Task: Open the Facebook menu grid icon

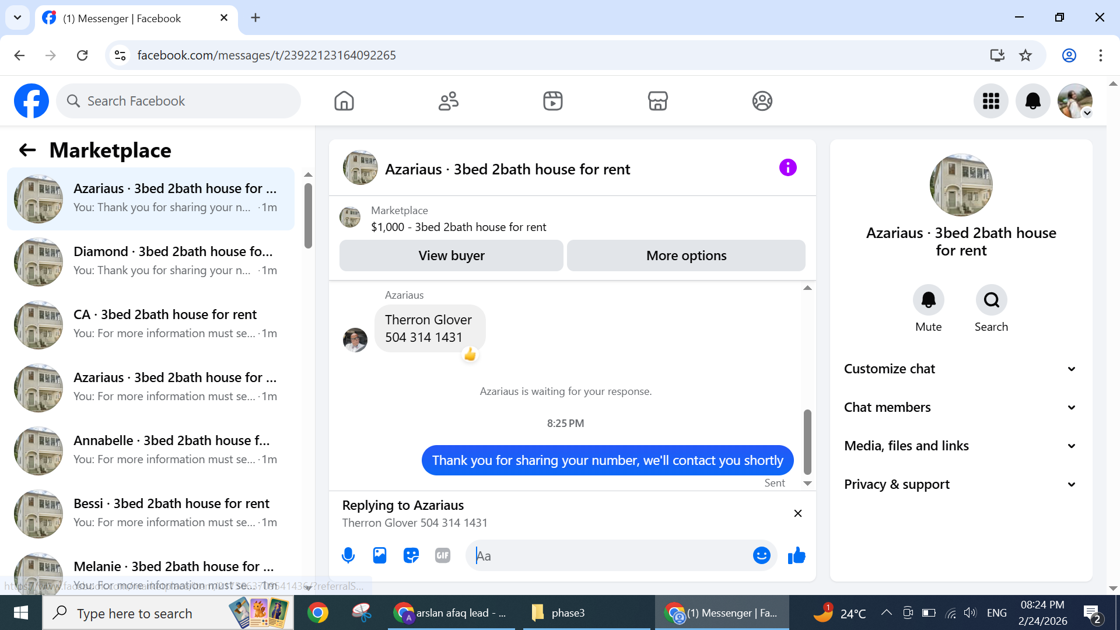Action: (x=991, y=101)
